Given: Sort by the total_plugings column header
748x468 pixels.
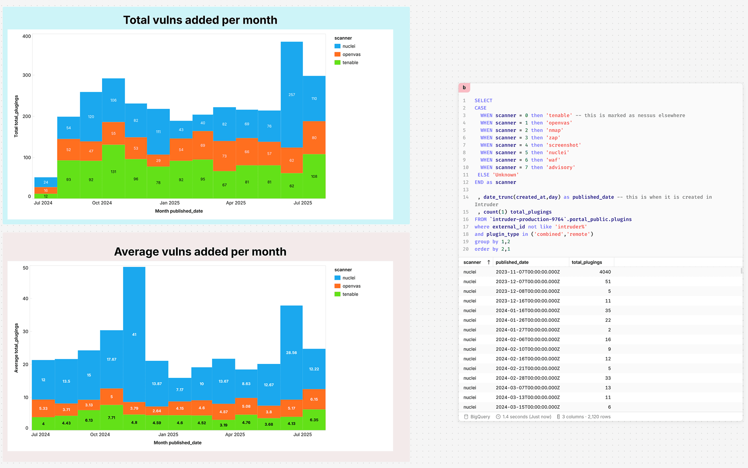Looking at the screenshot, I should pos(587,262).
